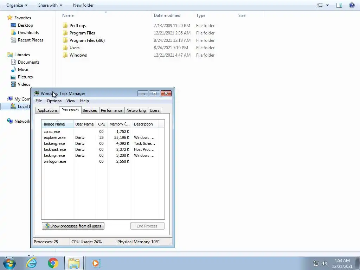This screenshot has height=270, width=360.
Task: Sort processes by Description column header
Action: (145, 124)
